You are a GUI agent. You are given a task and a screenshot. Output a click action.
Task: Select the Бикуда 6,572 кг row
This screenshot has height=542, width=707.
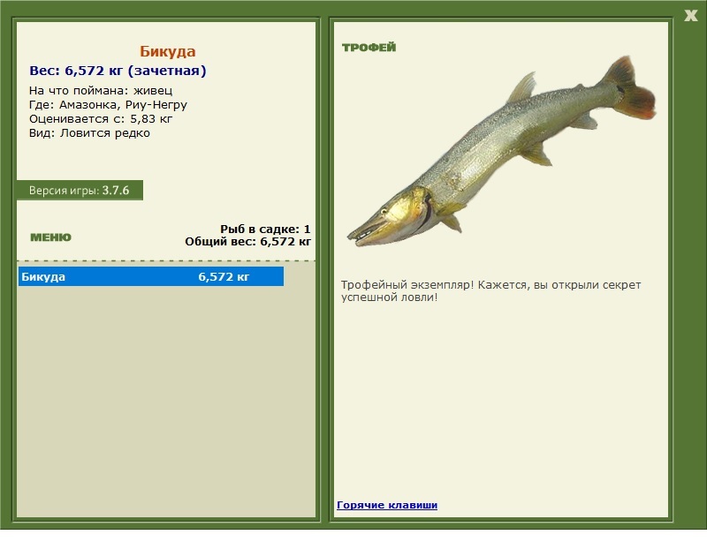tap(151, 276)
